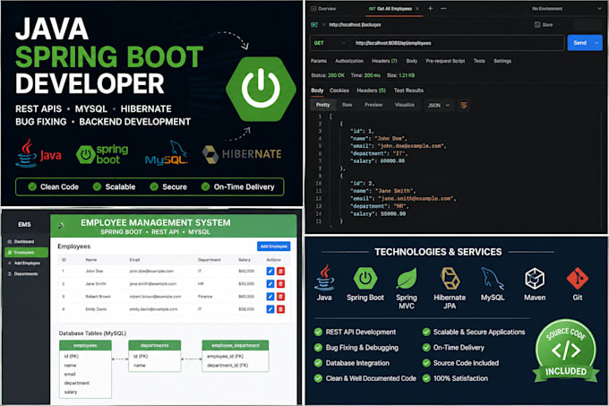Close the Get All Employees tab
Viewport: 609px width, 406px height.
[x=417, y=9]
